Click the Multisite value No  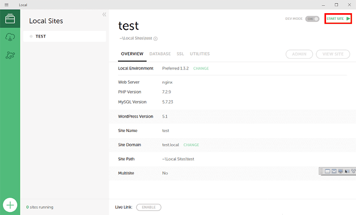click(165, 173)
